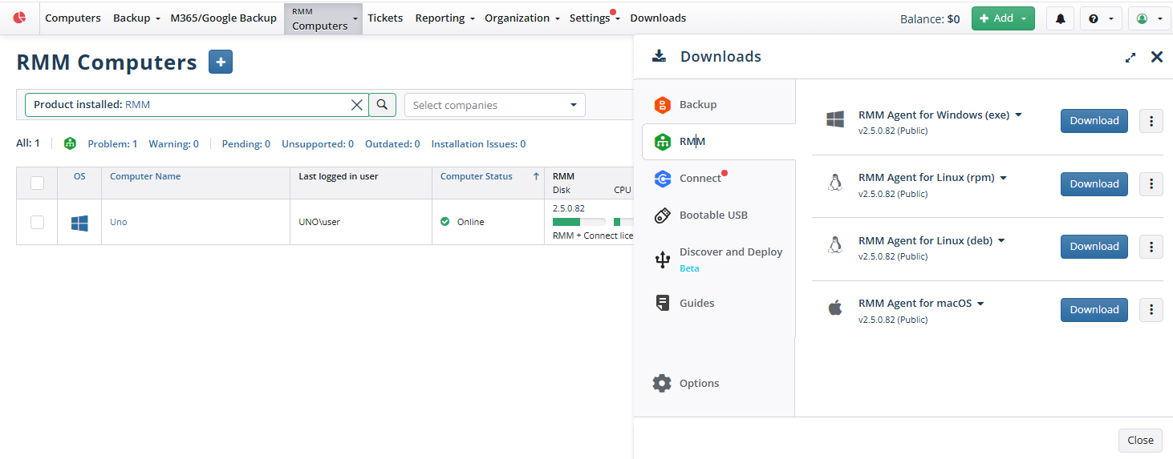Open the Backup menu dropdown
1173x459 pixels.
coord(136,18)
